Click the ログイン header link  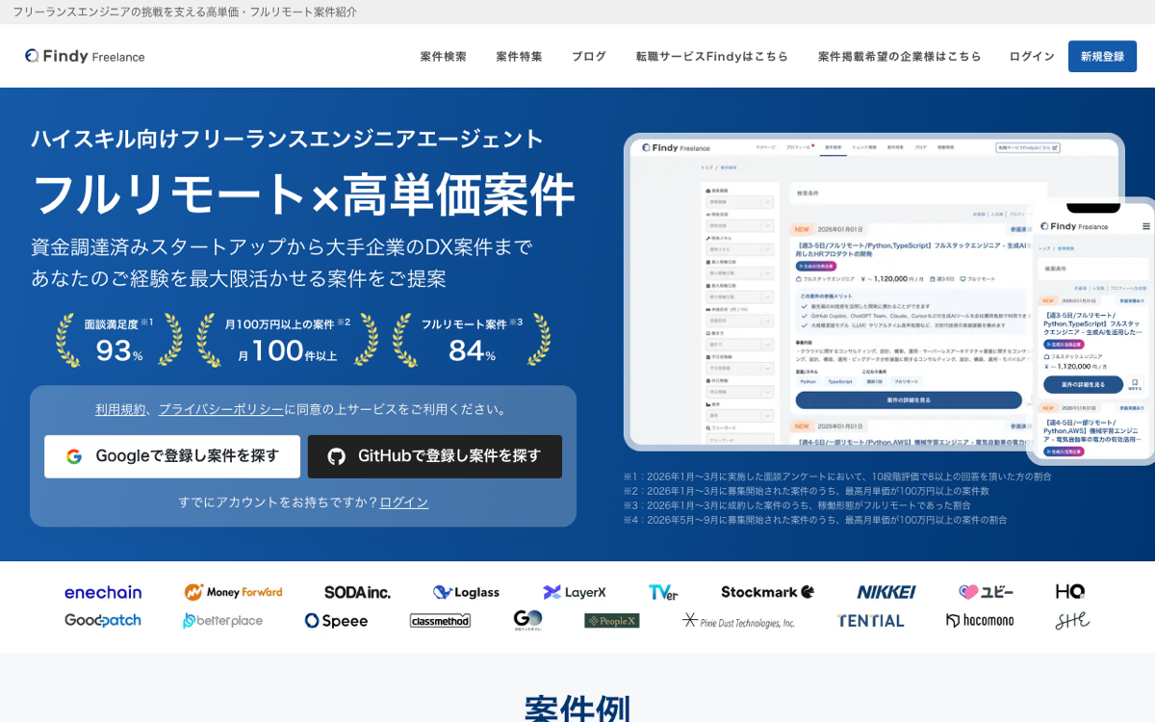tap(1032, 56)
